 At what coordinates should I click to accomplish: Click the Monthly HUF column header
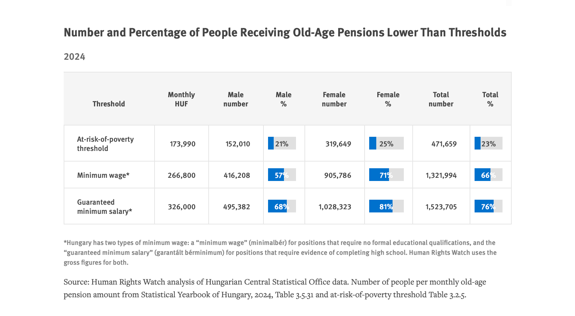click(181, 99)
